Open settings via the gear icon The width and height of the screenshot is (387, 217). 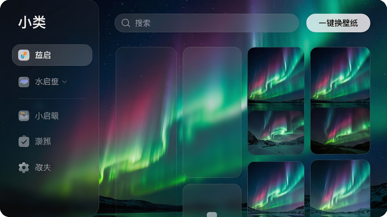24,168
